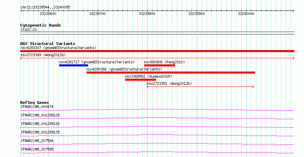Click the red bar of nsv3369561
The height and width of the screenshot is (157, 304).
click(x=141, y=80)
